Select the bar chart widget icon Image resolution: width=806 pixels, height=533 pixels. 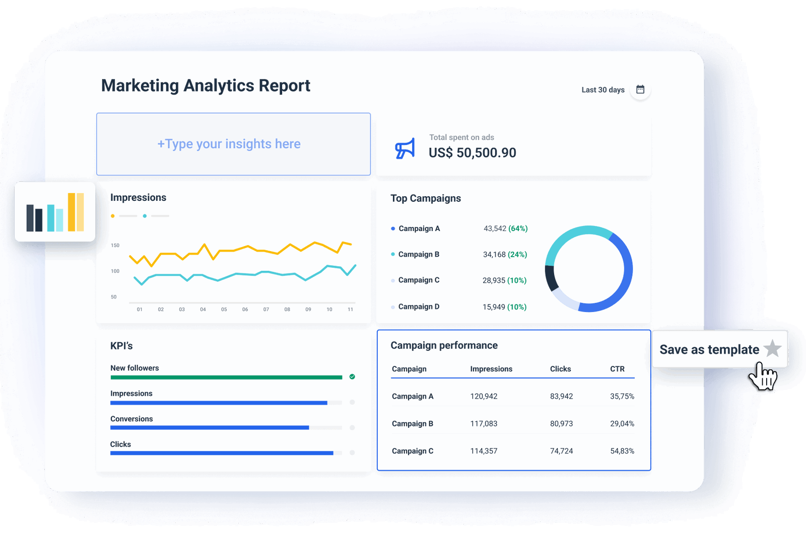pyautogui.click(x=54, y=212)
